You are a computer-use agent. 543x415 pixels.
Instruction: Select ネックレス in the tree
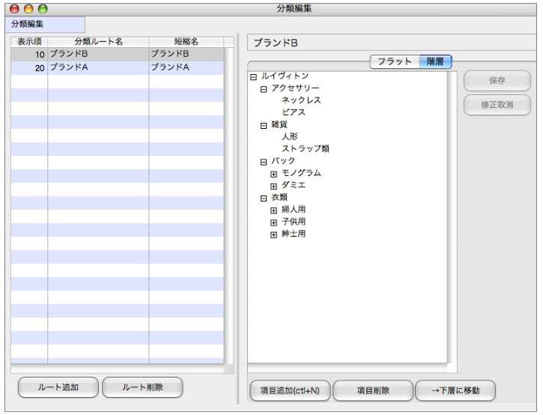(301, 100)
